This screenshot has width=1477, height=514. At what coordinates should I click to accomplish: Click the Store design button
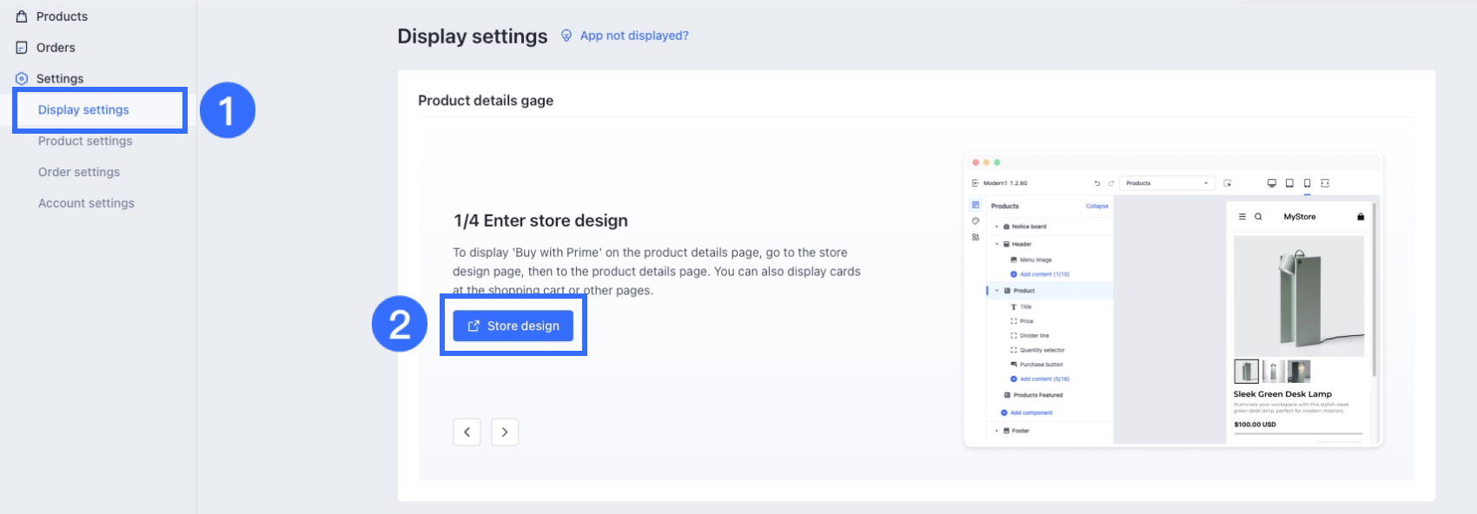[513, 326]
